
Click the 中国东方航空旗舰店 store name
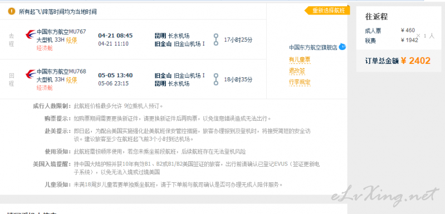(313, 48)
